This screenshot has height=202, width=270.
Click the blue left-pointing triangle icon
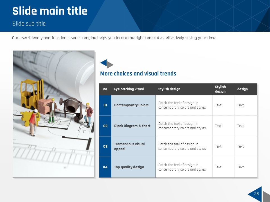(104, 63)
